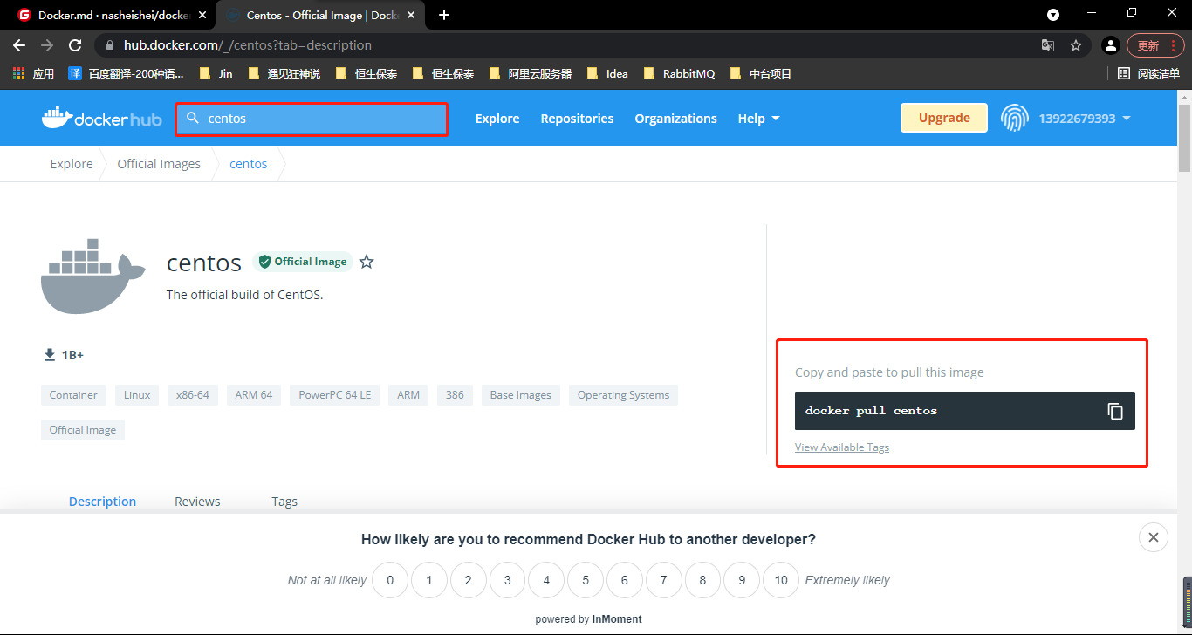Image resolution: width=1192 pixels, height=635 pixels.
Task: Select rating 0 in the survey
Action: (x=390, y=580)
